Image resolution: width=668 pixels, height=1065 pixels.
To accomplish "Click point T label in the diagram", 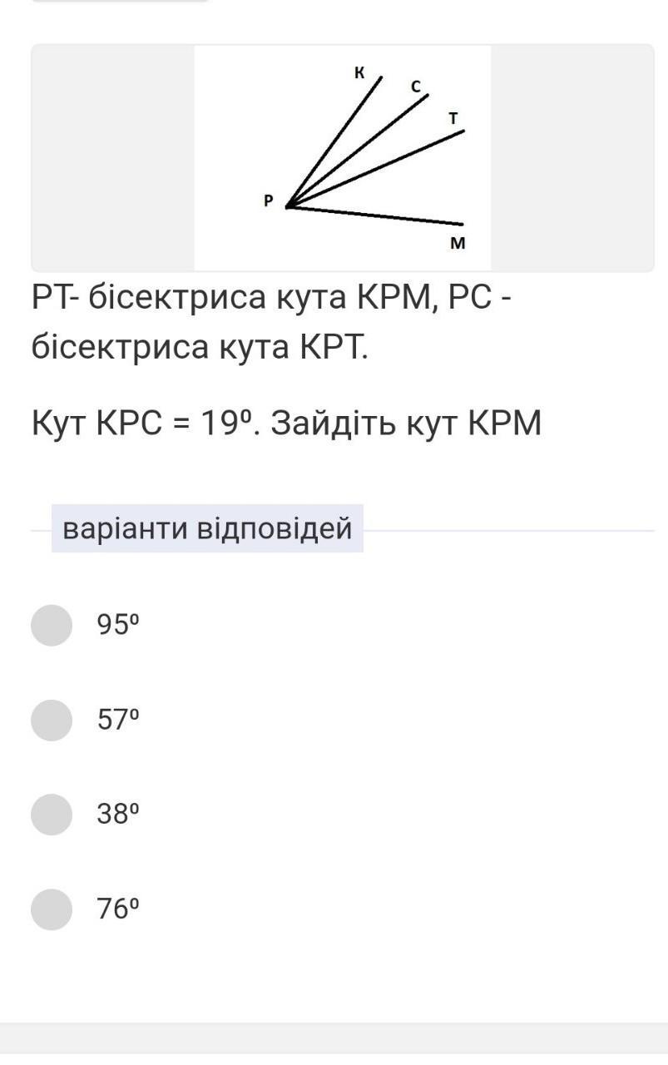I will pos(453,118).
